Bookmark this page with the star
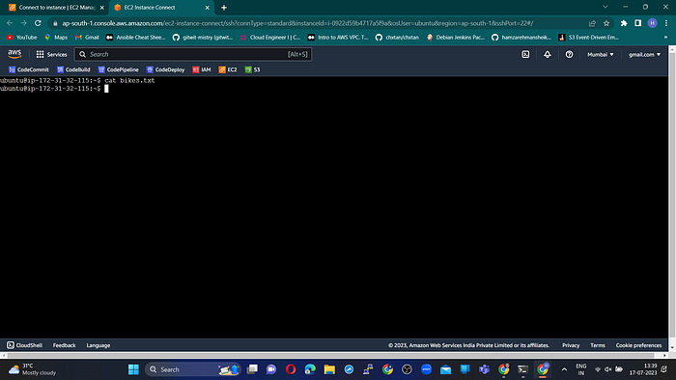The height and width of the screenshot is (380, 676). pyautogui.click(x=606, y=23)
